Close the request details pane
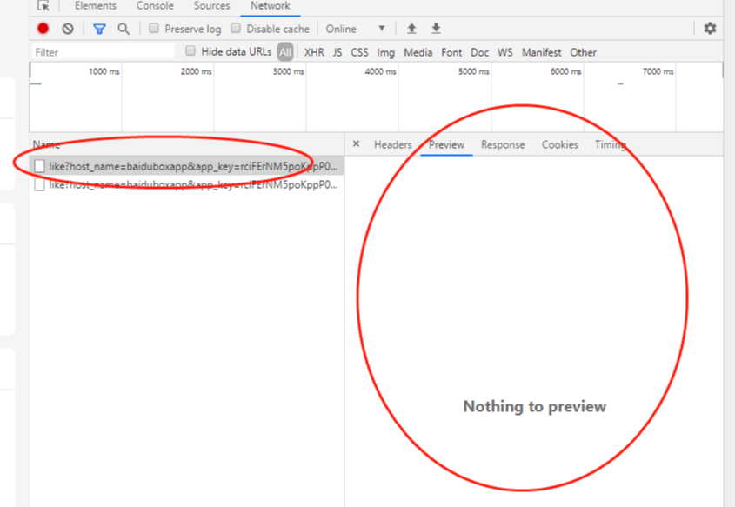 coord(357,143)
